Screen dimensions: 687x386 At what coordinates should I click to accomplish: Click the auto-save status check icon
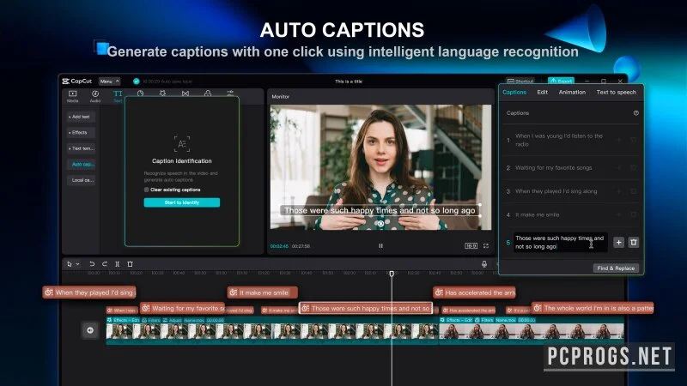pos(137,81)
